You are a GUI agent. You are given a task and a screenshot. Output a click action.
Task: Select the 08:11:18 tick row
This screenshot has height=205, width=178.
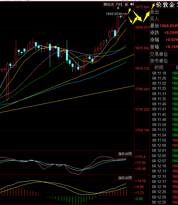pos(159,73)
